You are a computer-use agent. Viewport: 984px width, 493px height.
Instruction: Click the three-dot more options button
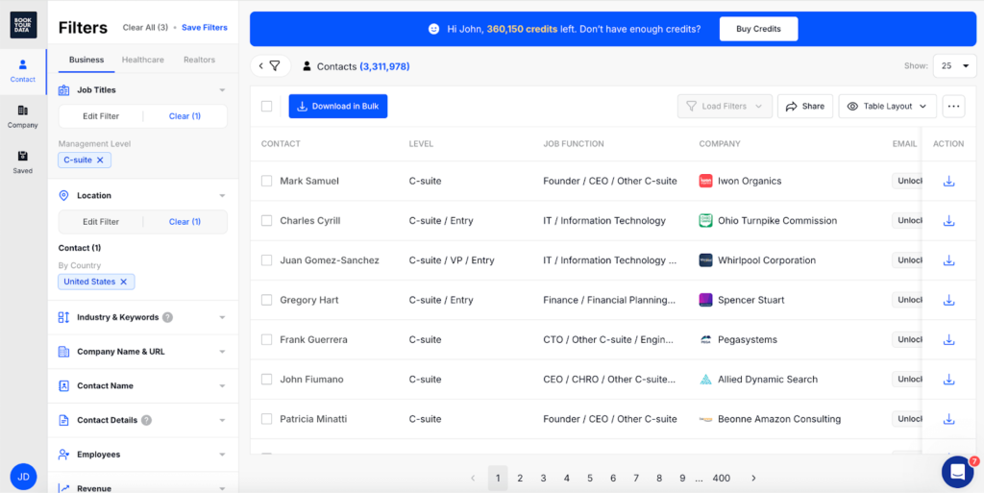point(953,106)
